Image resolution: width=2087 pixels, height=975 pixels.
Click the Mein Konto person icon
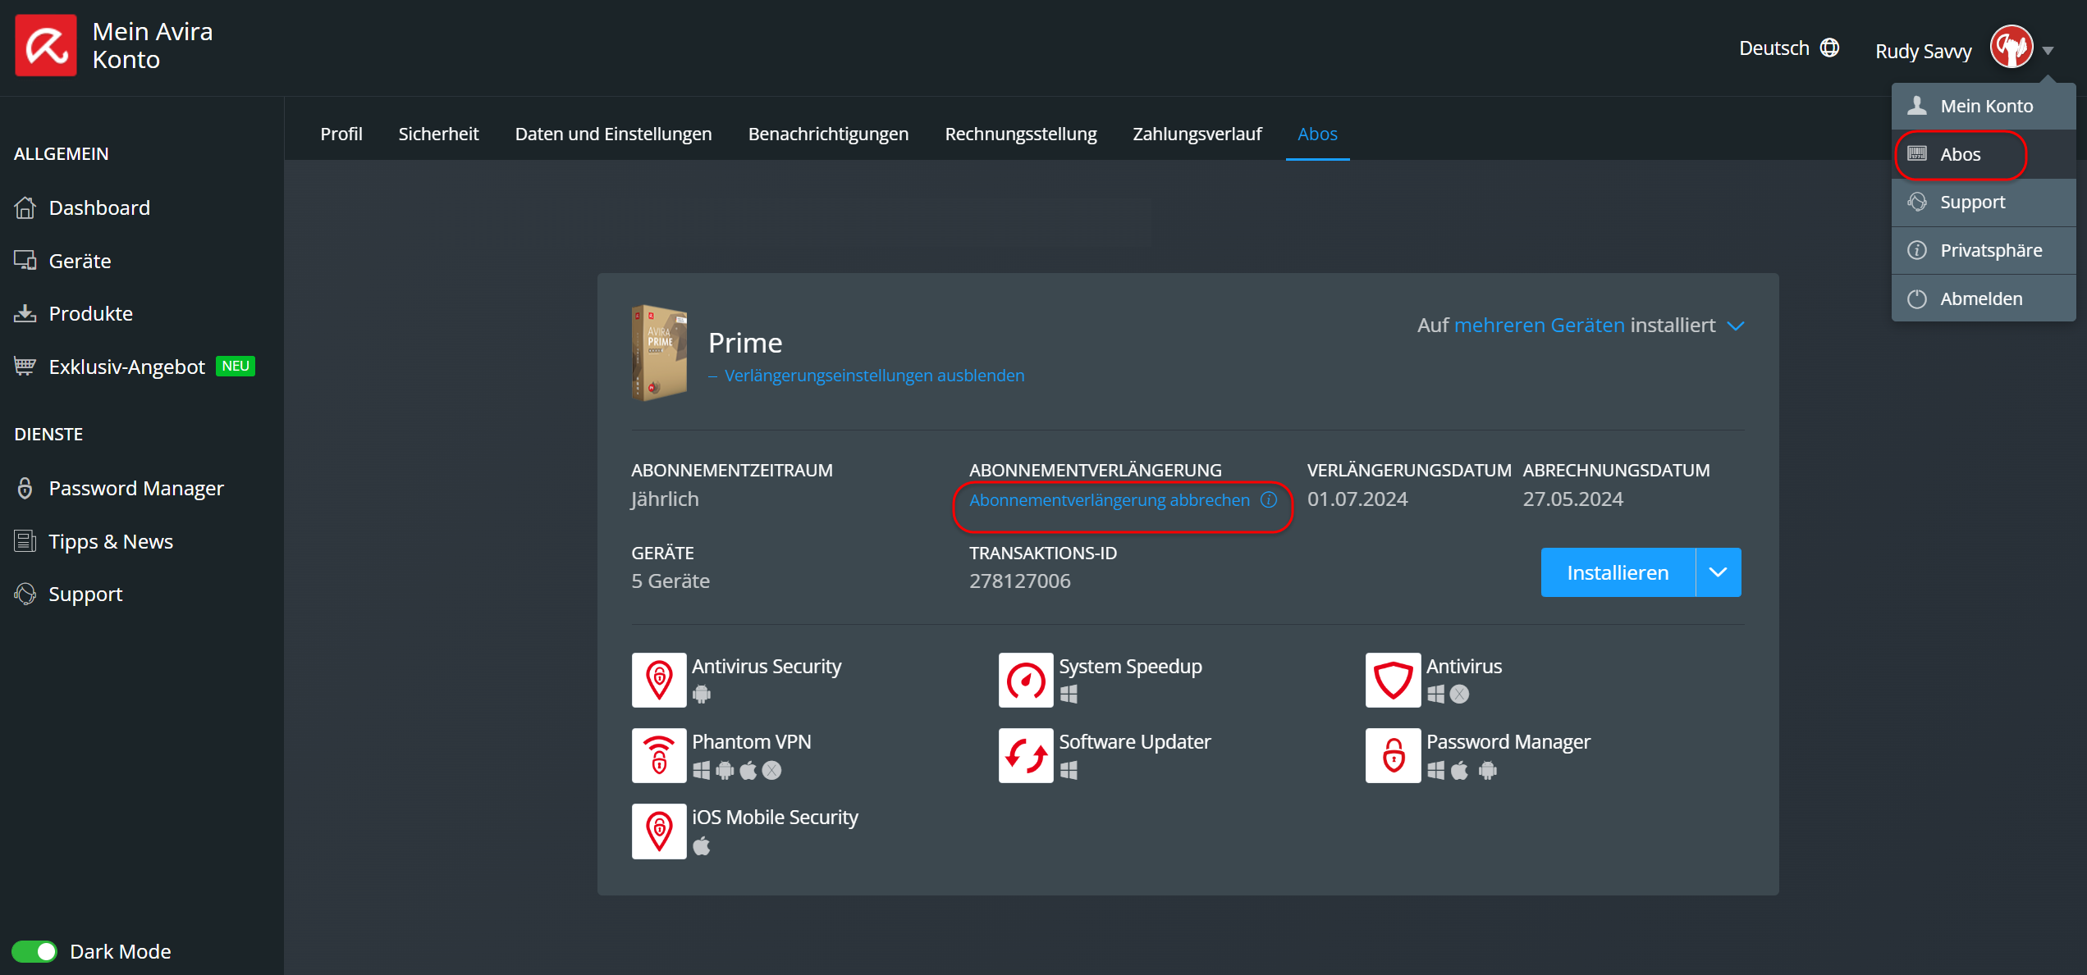tap(1917, 106)
